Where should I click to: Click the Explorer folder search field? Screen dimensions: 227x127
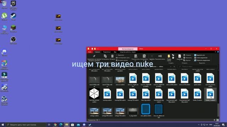coord(198,67)
